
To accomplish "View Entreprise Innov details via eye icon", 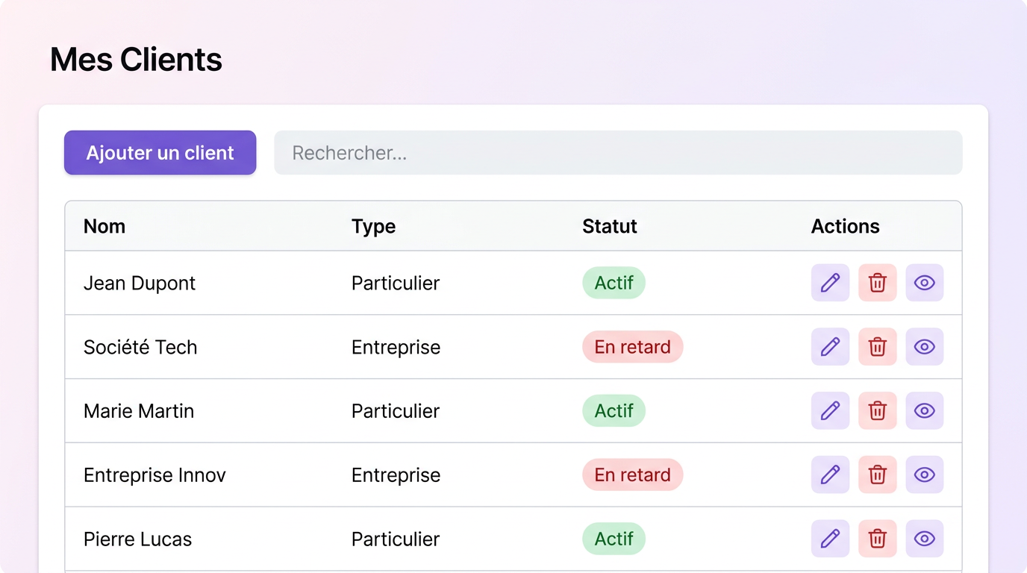I will 925,475.
